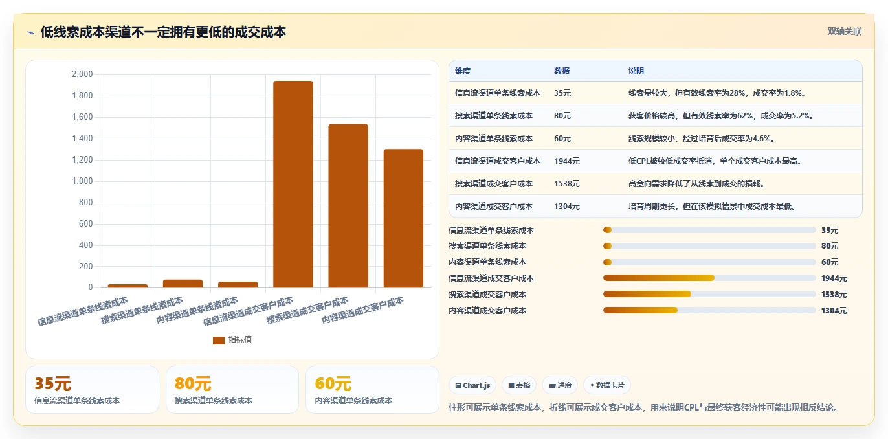Click the lightning icon beside the title
This screenshot has height=439, width=888.
coord(31,32)
